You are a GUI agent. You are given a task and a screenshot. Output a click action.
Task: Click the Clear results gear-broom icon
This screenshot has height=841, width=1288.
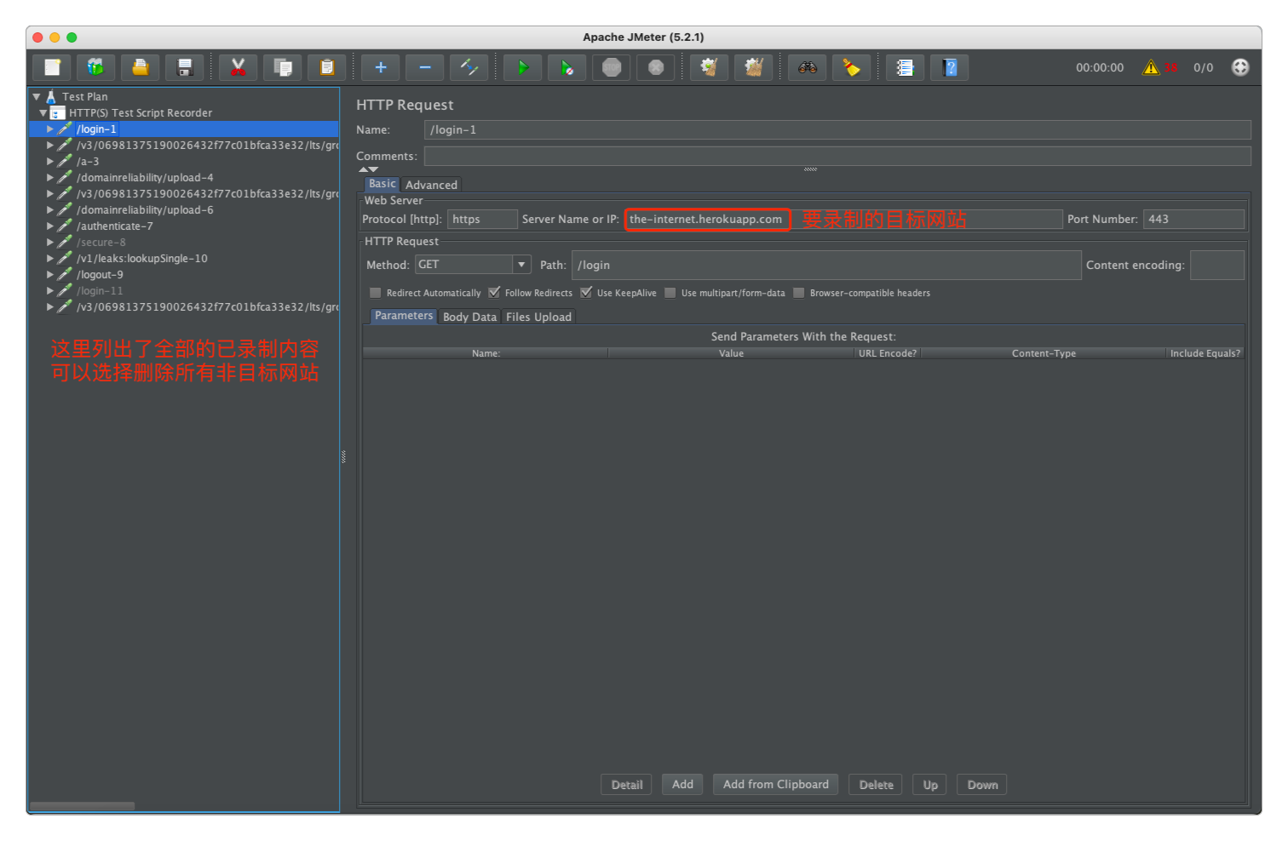point(709,67)
